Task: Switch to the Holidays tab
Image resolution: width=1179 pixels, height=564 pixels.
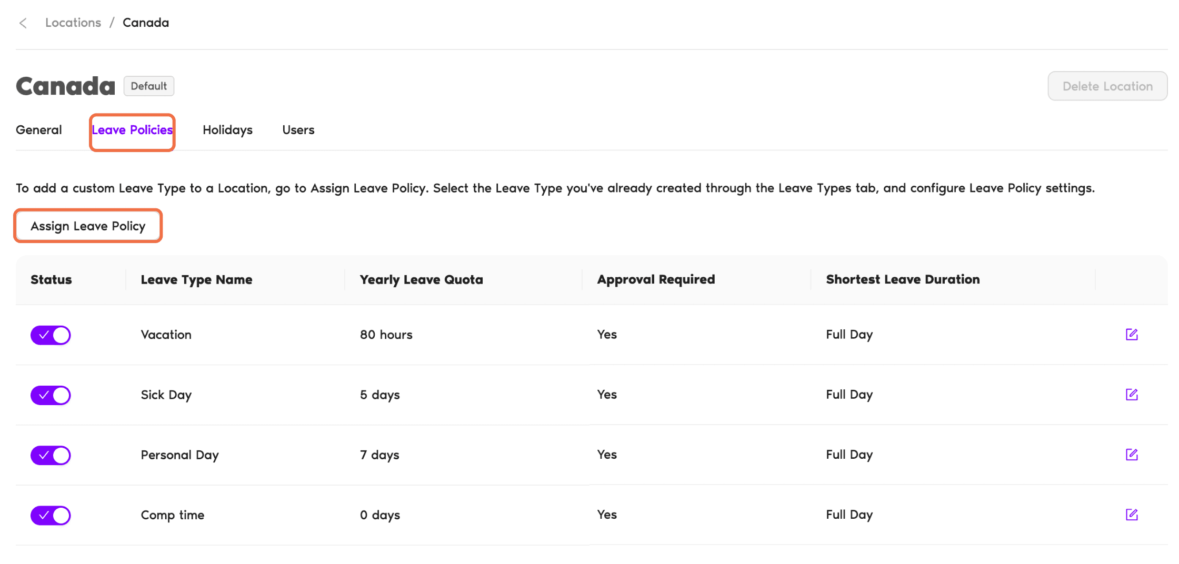Action: pyautogui.click(x=227, y=130)
